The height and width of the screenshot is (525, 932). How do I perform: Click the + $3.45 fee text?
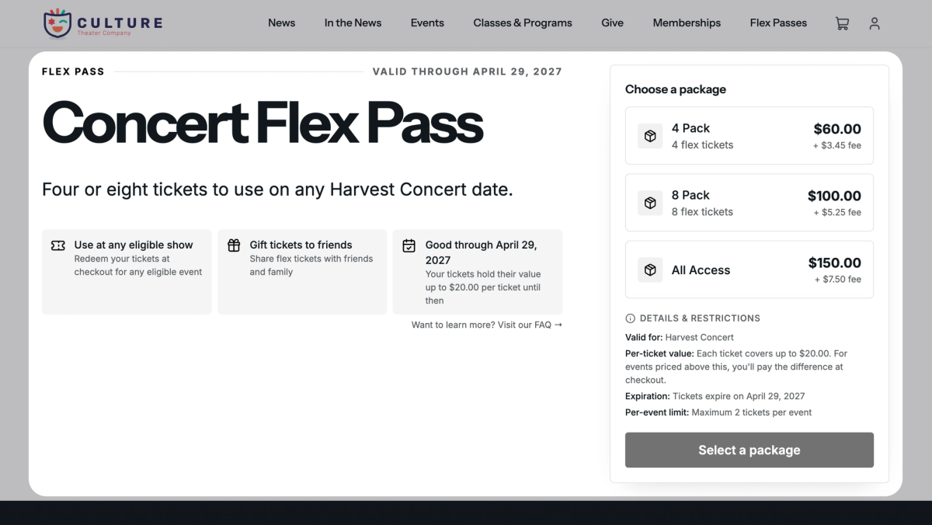[837, 146]
